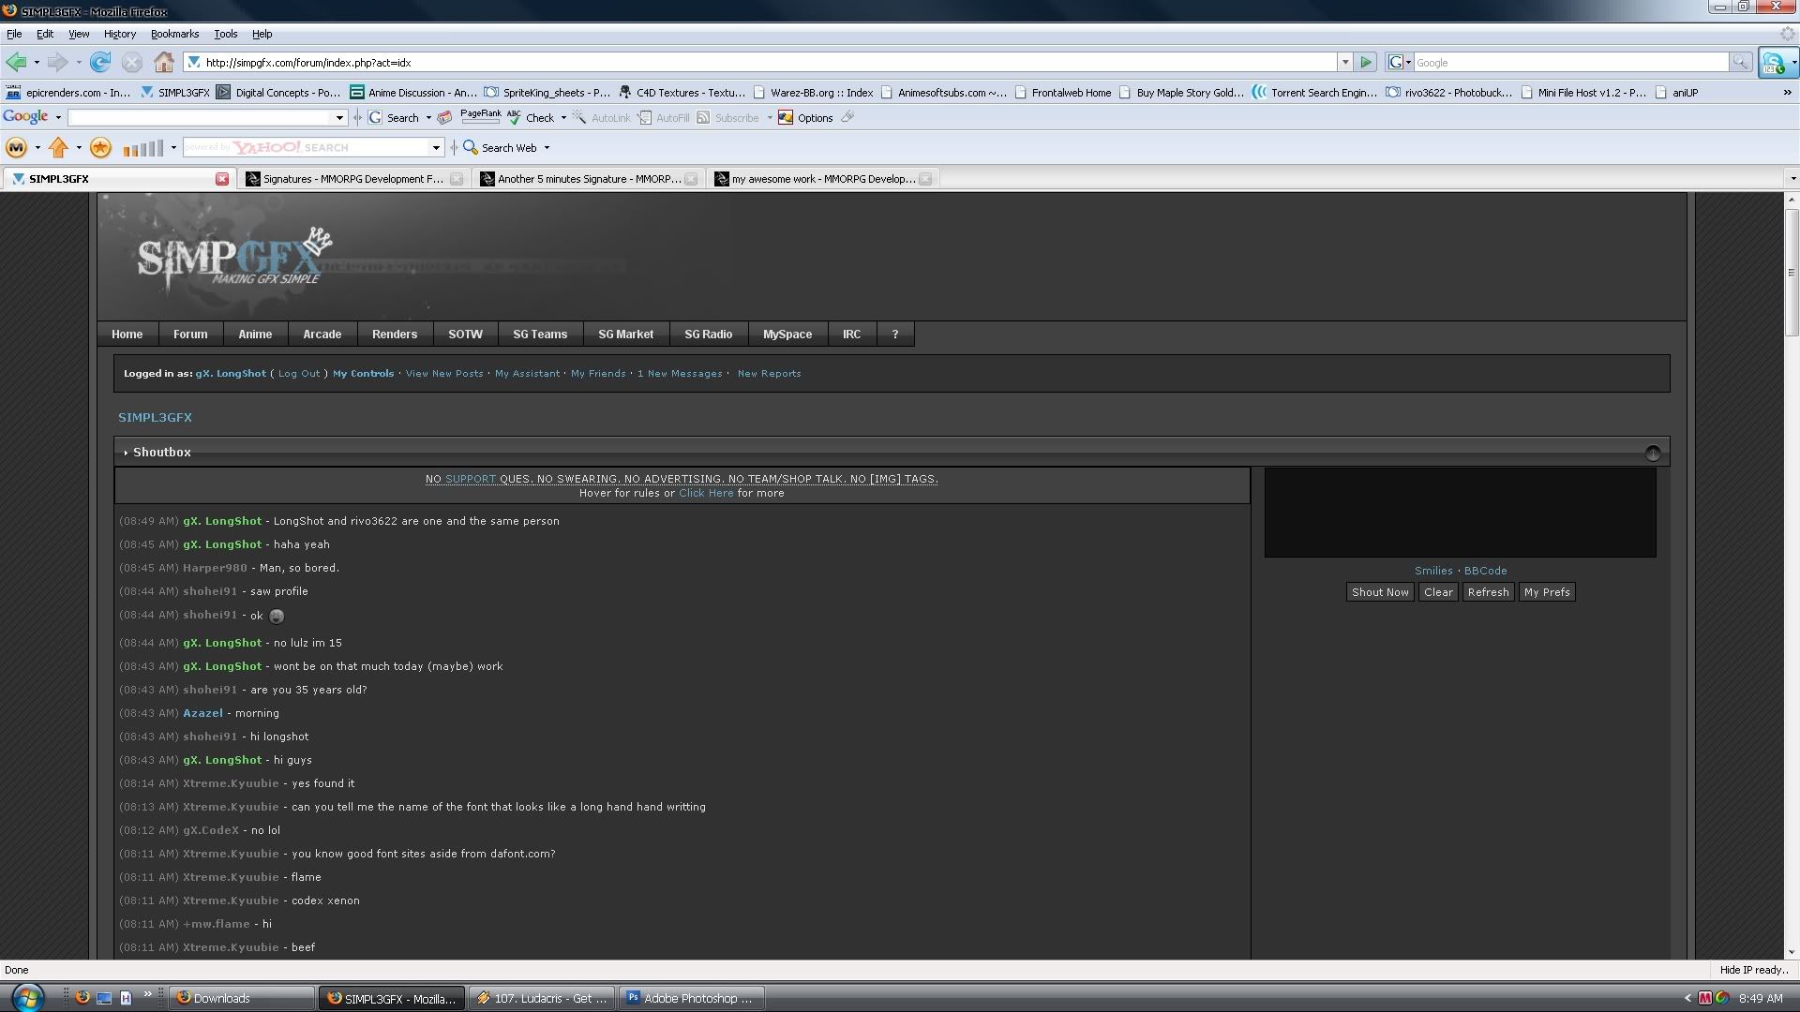This screenshot has width=1800, height=1012.
Task: Open the 1 New Messages link
Action: click(x=680, y=374)
